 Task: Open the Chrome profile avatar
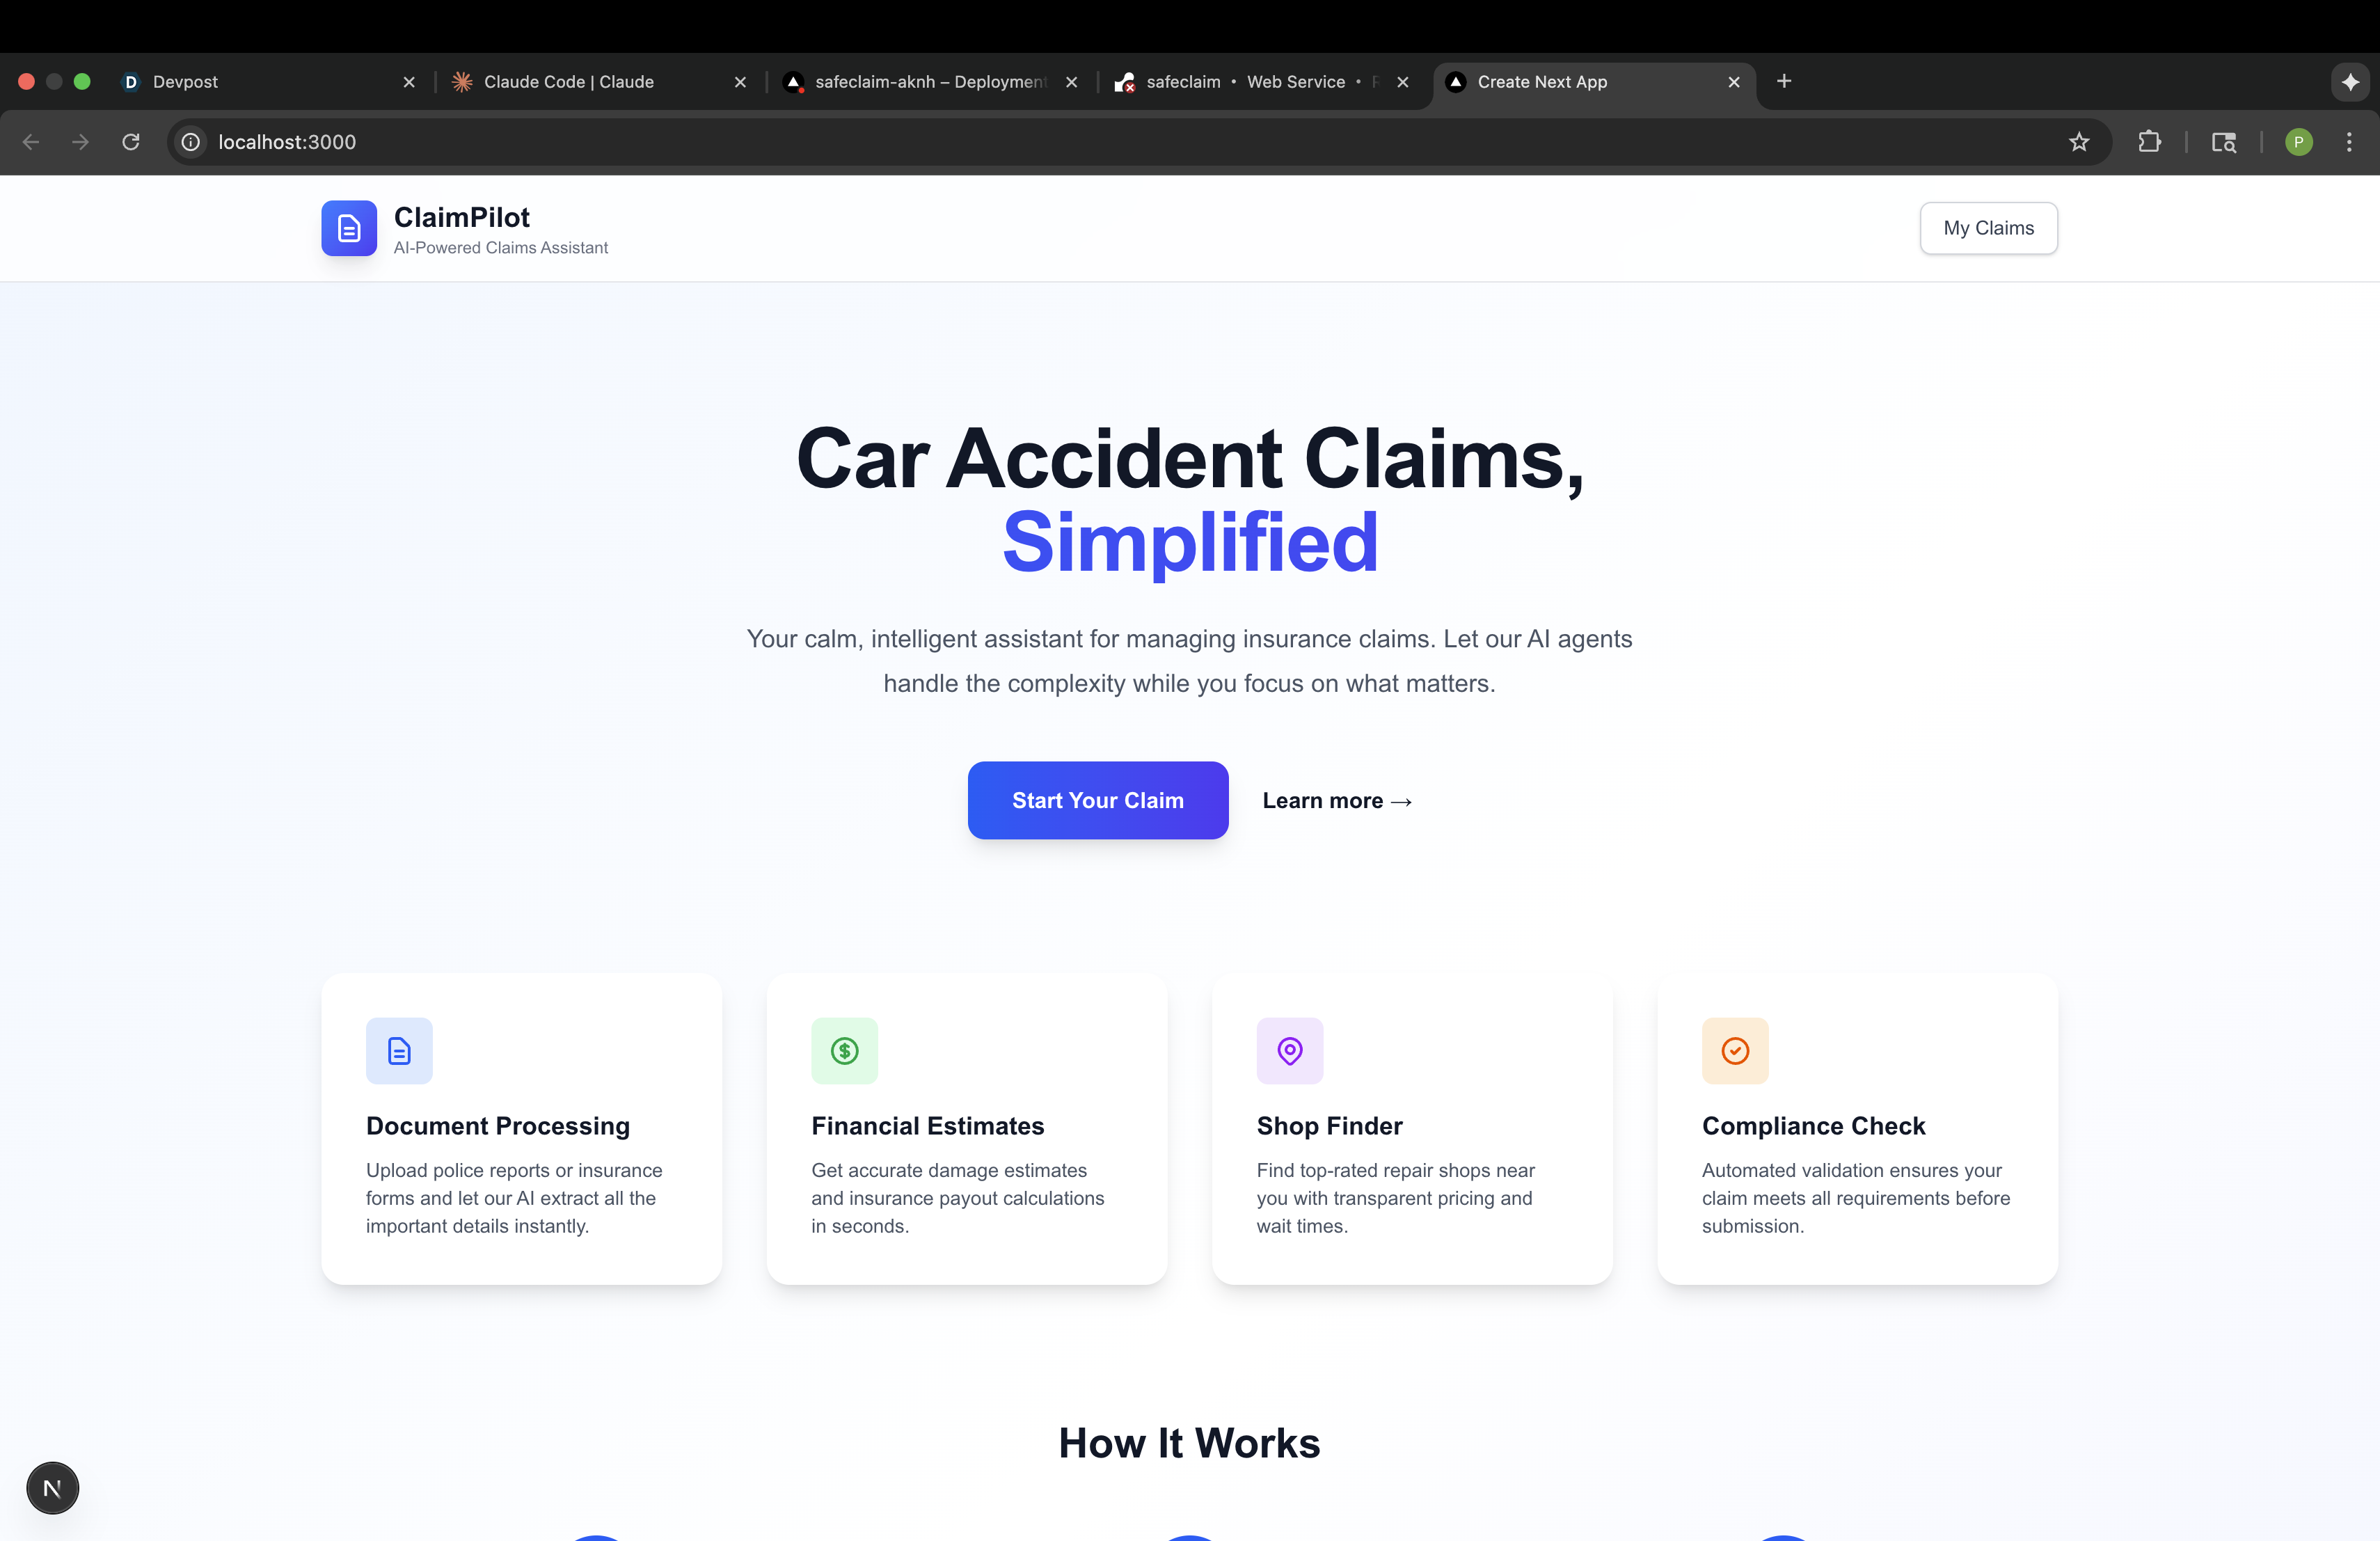(x=2299, y=142)
